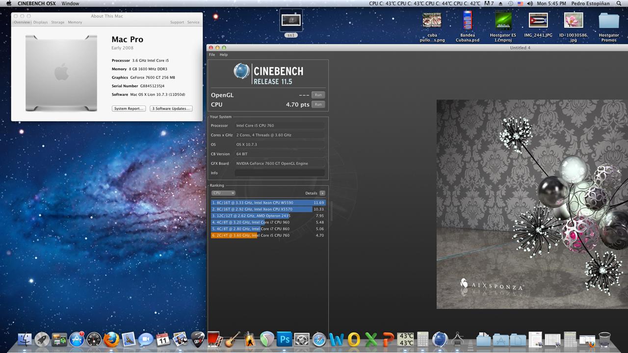Open the Trash in the dock
The width and height of the screenshot is (628, 353).
pos(604,339)
